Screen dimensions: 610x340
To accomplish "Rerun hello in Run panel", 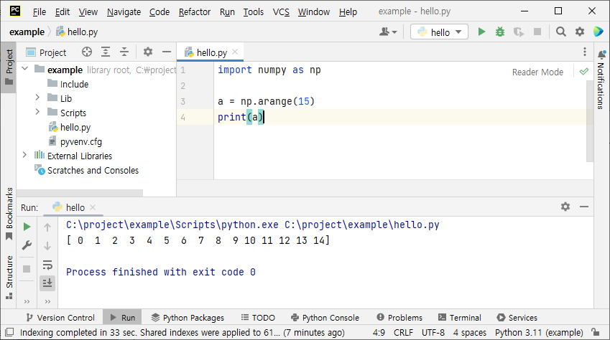I will [x=27, y=227].
